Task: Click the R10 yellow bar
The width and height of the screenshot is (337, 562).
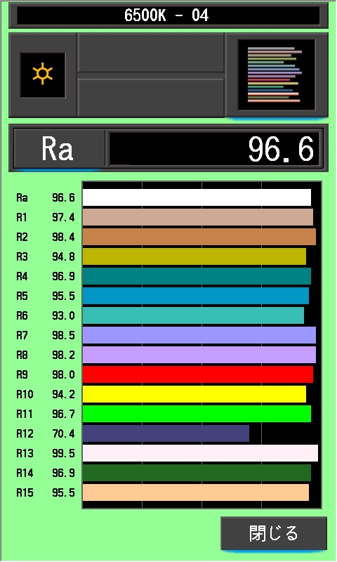Action: 194,394
